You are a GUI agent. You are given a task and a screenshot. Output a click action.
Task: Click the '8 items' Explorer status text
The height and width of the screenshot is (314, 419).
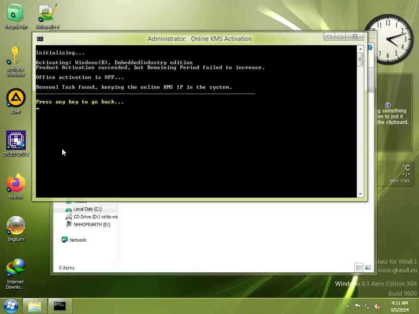click(x=67, y=267)
